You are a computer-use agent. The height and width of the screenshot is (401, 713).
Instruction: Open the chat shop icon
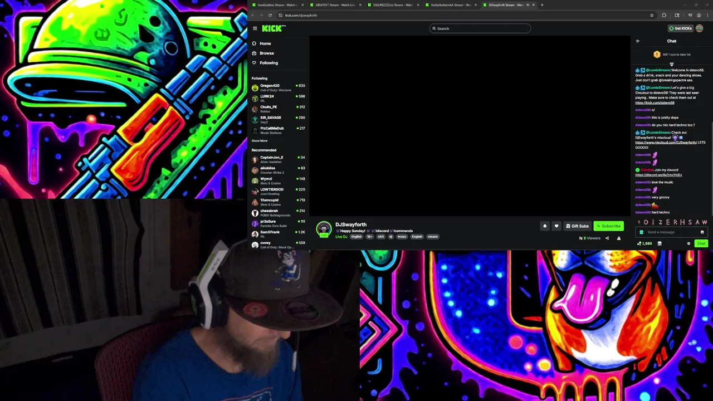click(x=660, y=243)
